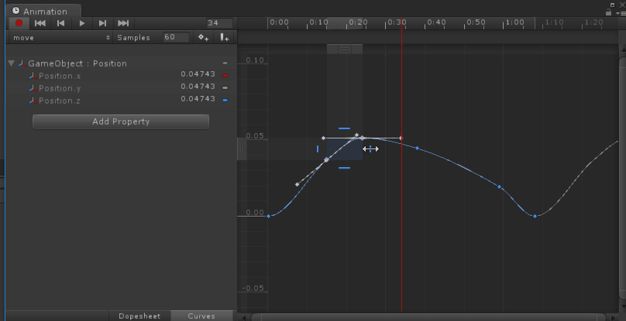The height and width of the screenshot is (321, 626).
Task: Click the Position.x value 0.04743
Action: (x=198, y=74)
